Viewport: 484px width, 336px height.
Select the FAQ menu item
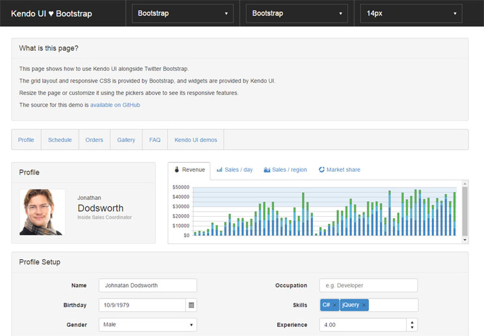[155, 140]
